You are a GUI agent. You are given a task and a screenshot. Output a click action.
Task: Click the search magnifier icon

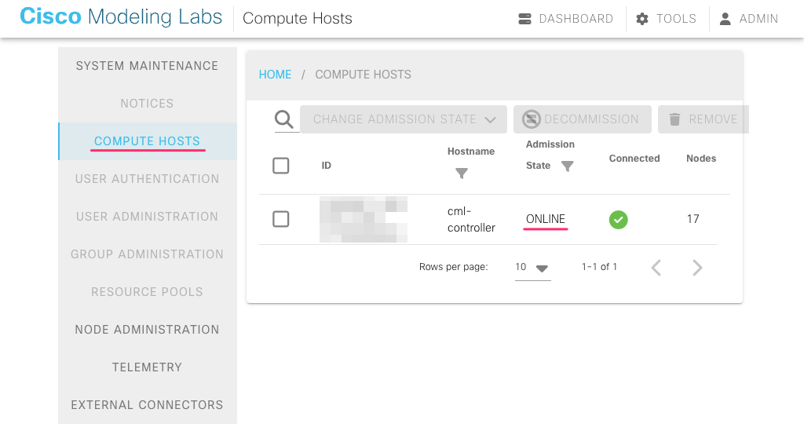[x=283, y=119]
